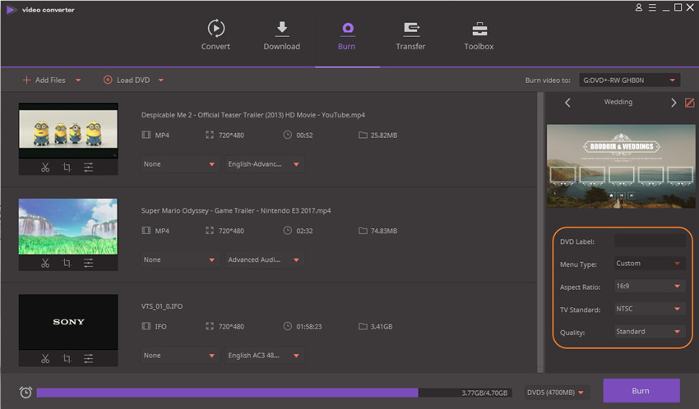Image resolution: width=699 pixels, height=409 pixels.
Task: Go to next DVD template arrow
Action: coord(674,103)
